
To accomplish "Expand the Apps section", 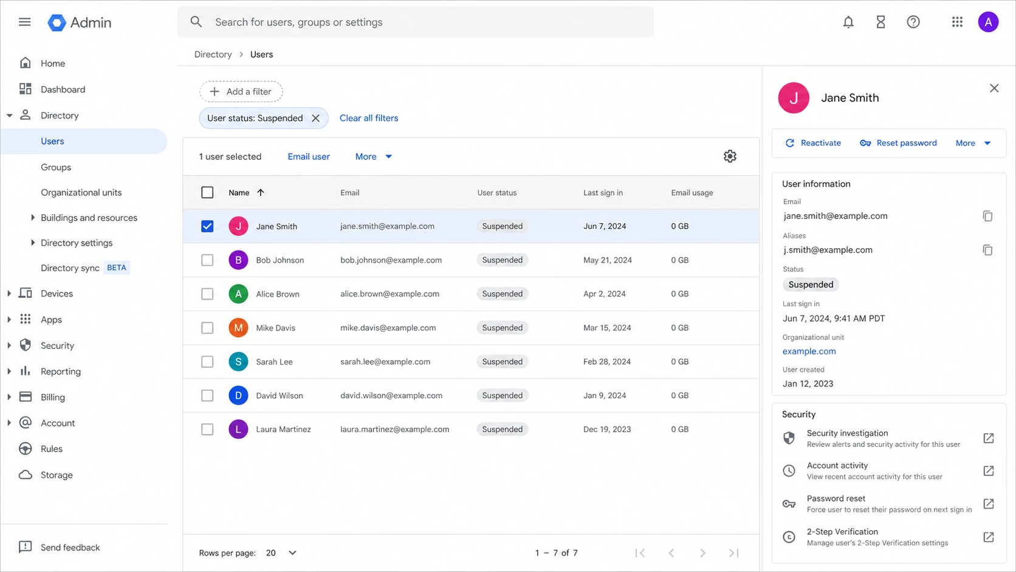I will (9, 320).
